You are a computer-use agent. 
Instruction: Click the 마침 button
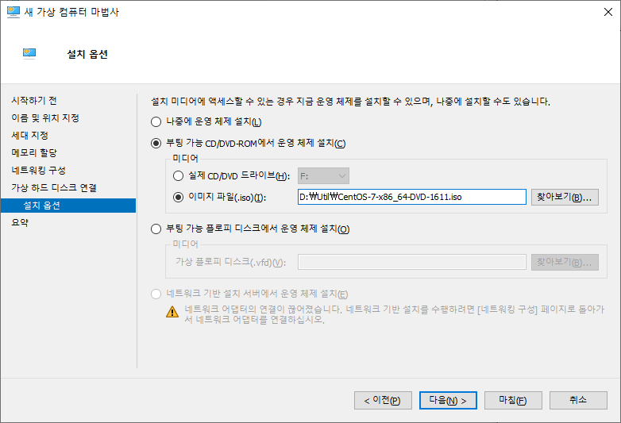(x=513, y=401)
